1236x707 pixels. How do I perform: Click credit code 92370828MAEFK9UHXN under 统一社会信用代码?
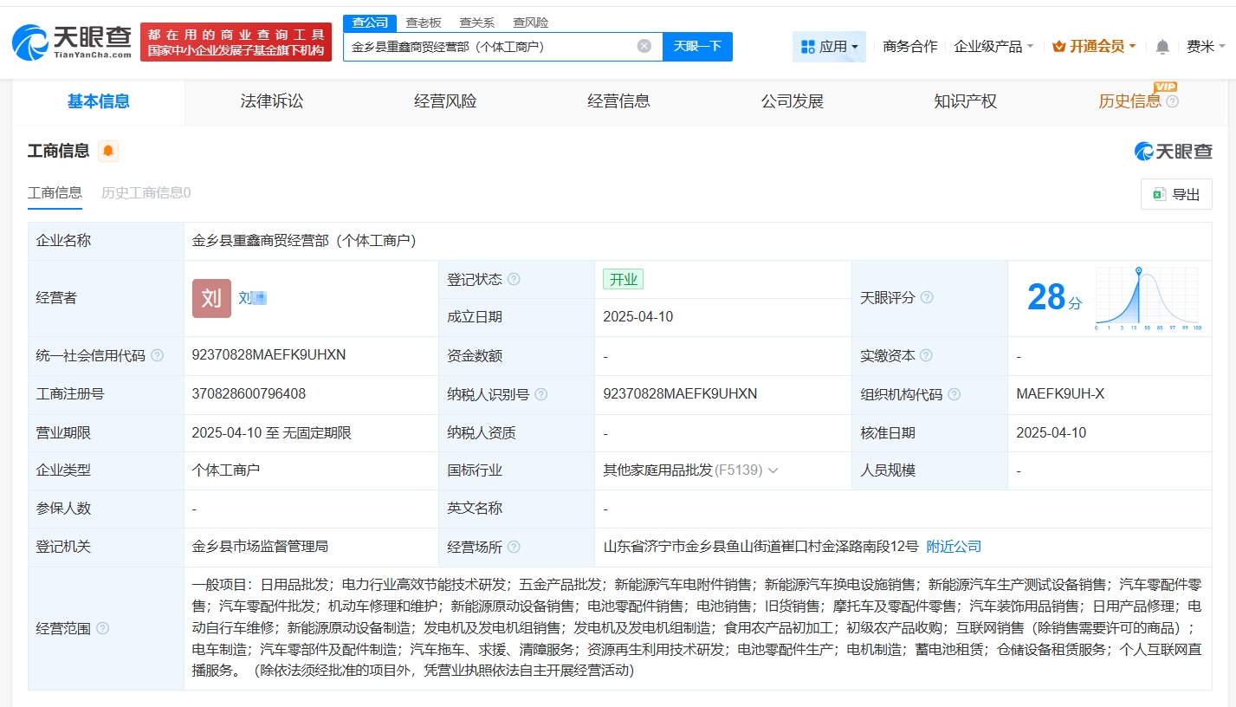click(x=269, y=355)
